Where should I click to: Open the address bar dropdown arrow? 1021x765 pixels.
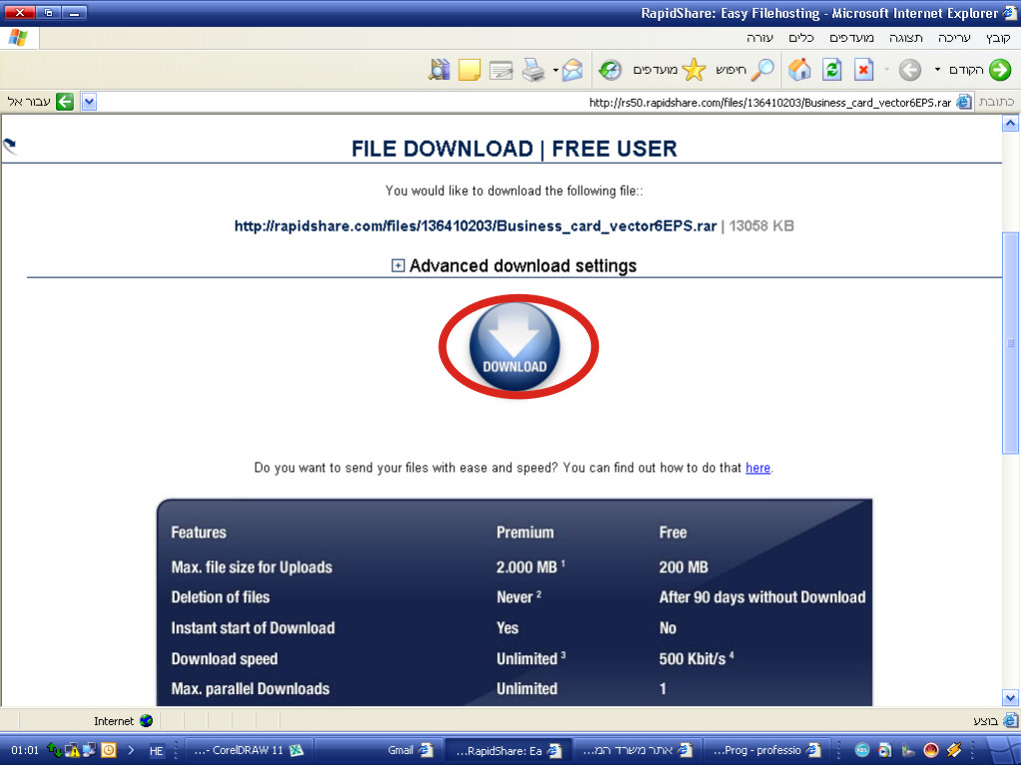click(x=89, y=102)
